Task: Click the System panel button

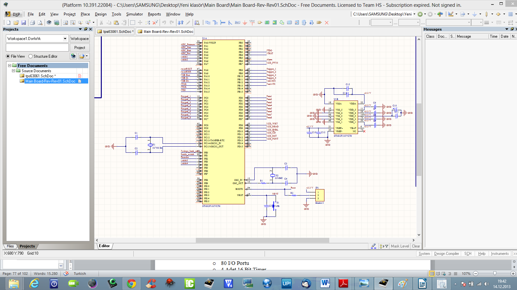Action: click(424, 254)
